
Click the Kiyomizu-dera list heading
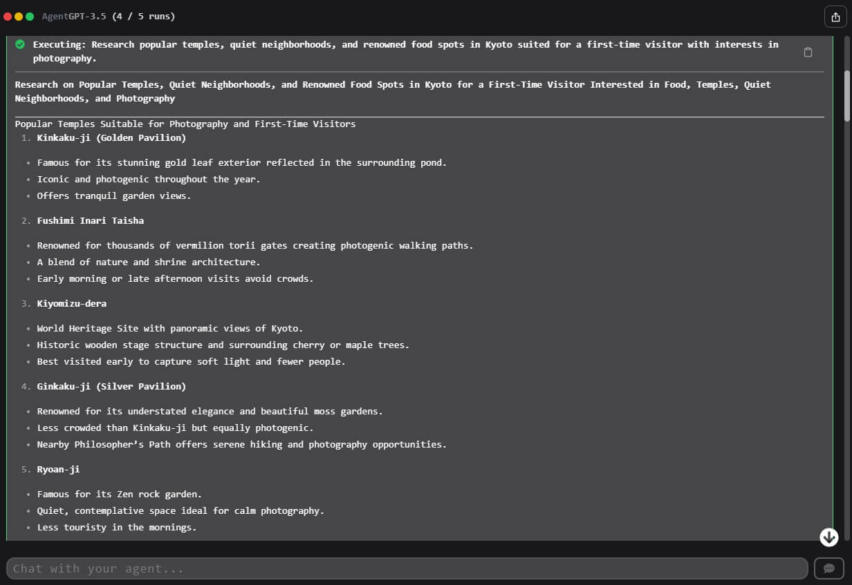[x=72, y=304]
